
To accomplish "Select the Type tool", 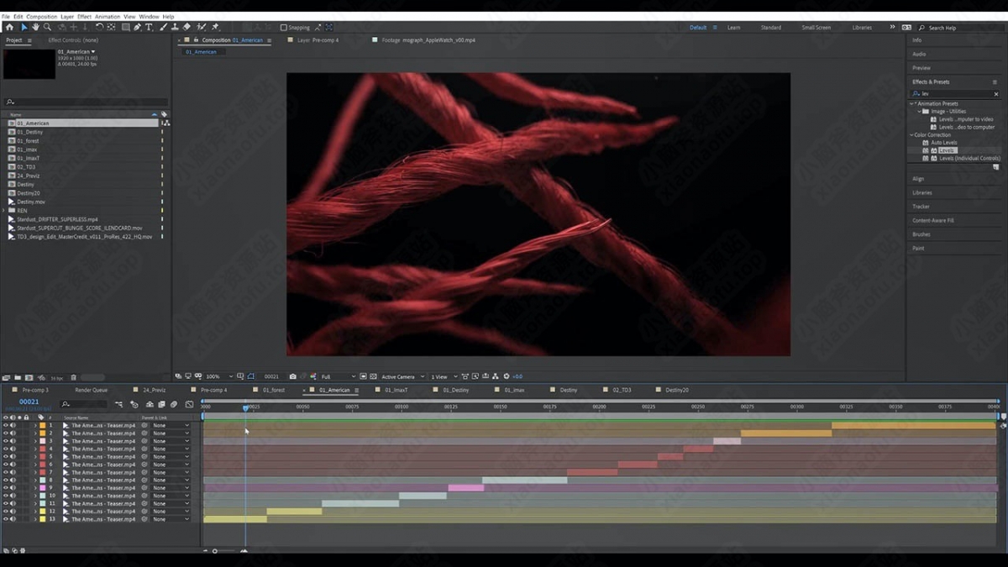I will pos(150,27).
